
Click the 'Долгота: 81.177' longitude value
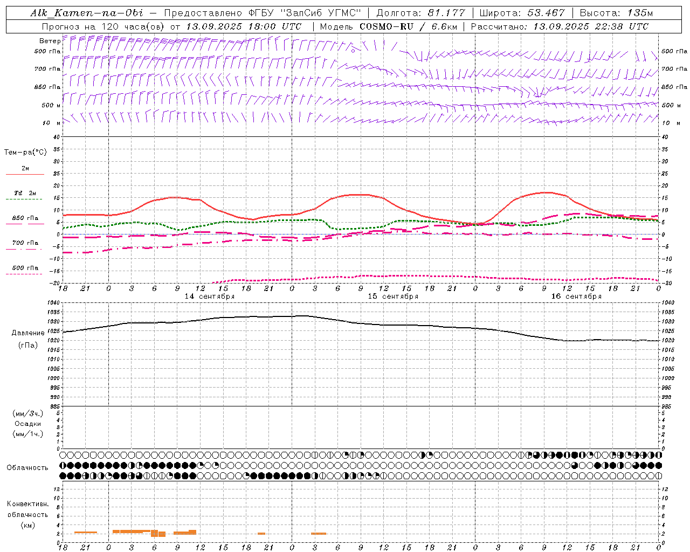[420, 13]
